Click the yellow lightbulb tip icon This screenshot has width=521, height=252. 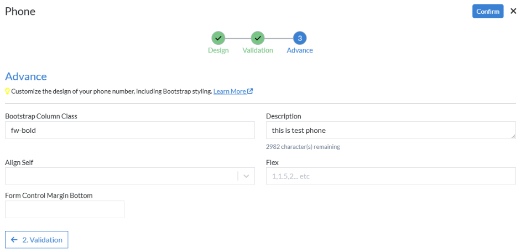(x=8, y=91)
